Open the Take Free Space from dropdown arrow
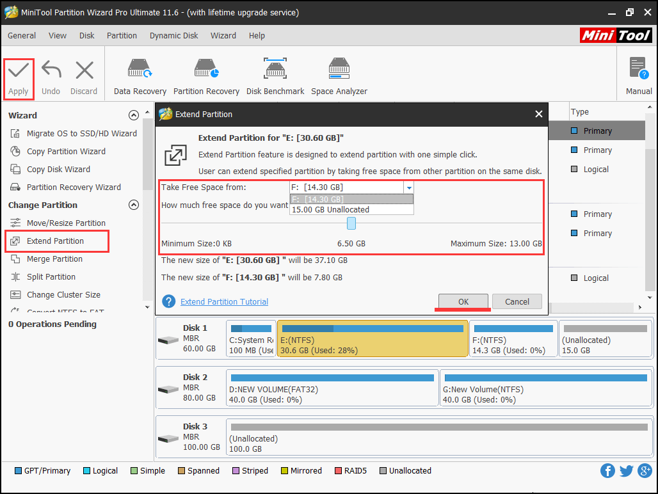Image resolution: width=658 pixels, height=494 pixels. [409, 187]
